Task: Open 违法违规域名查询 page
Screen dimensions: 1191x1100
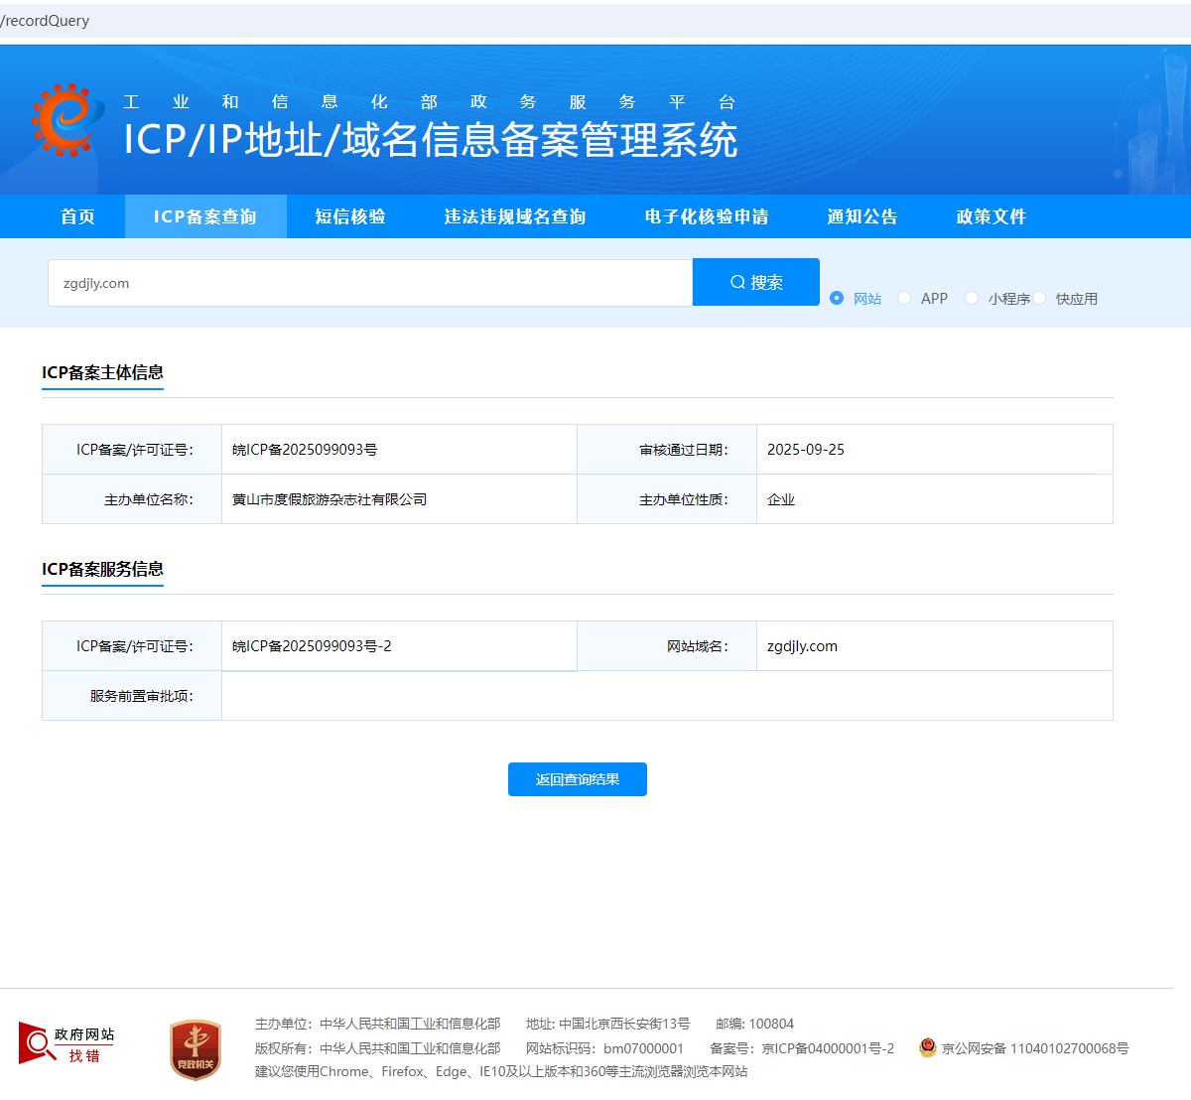Action: 514,216
